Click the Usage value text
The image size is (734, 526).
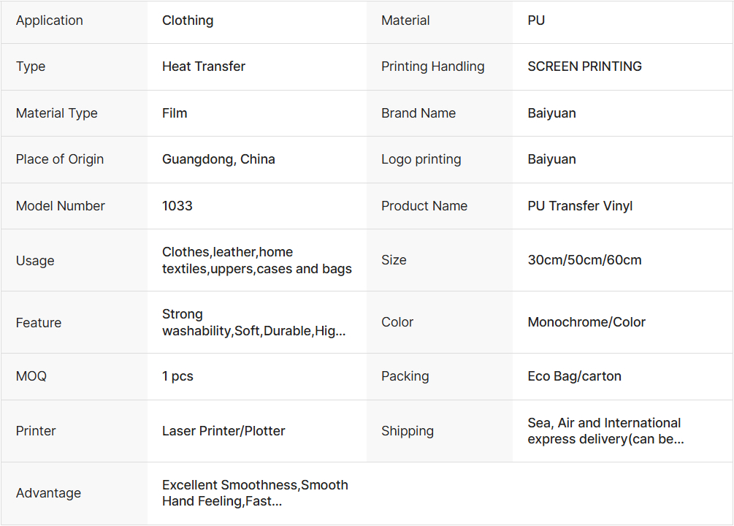(x=256, y=261)
